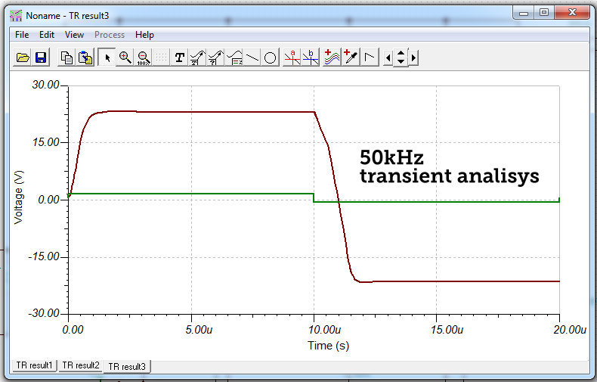Click the Time (s) axis label
Screen dimensions: 597x382
[328, 346]
